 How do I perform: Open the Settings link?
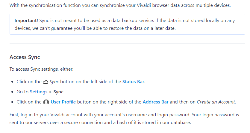click(39, 92)
